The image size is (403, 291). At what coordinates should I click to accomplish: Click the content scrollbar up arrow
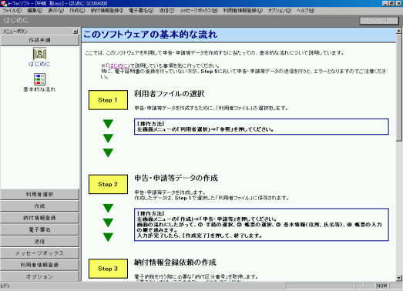pyautogui.click(x=399, y=31)
